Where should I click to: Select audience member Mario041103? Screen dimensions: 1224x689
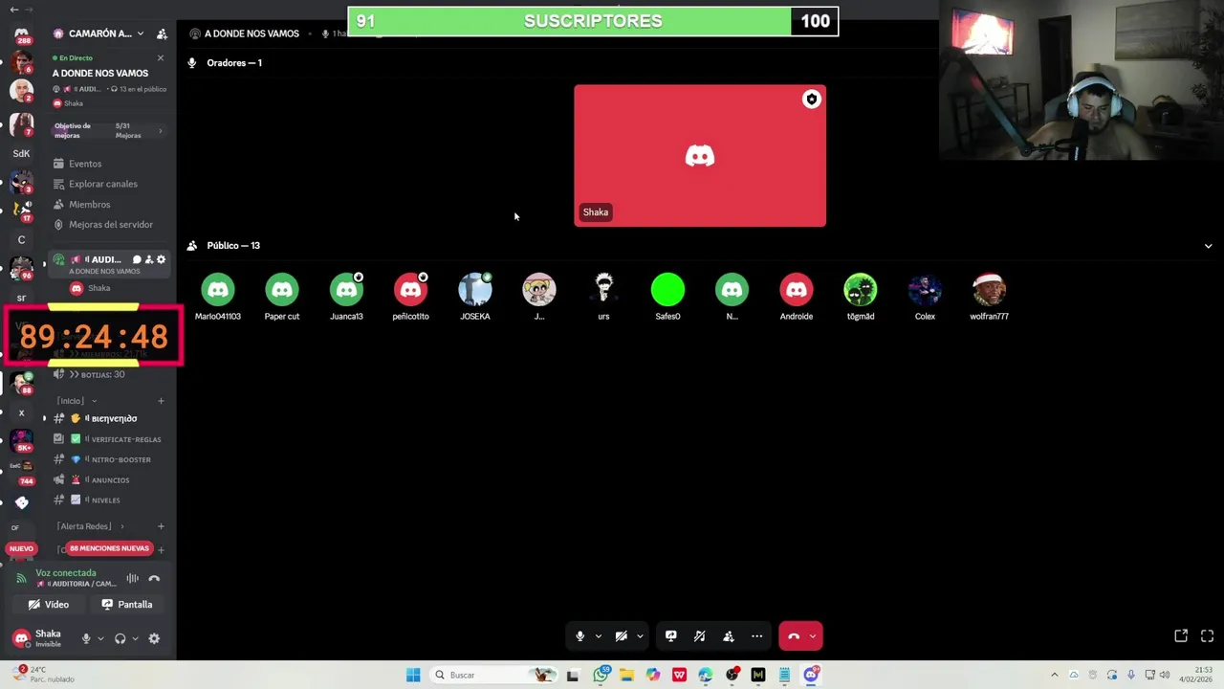(x=218, y=296)
